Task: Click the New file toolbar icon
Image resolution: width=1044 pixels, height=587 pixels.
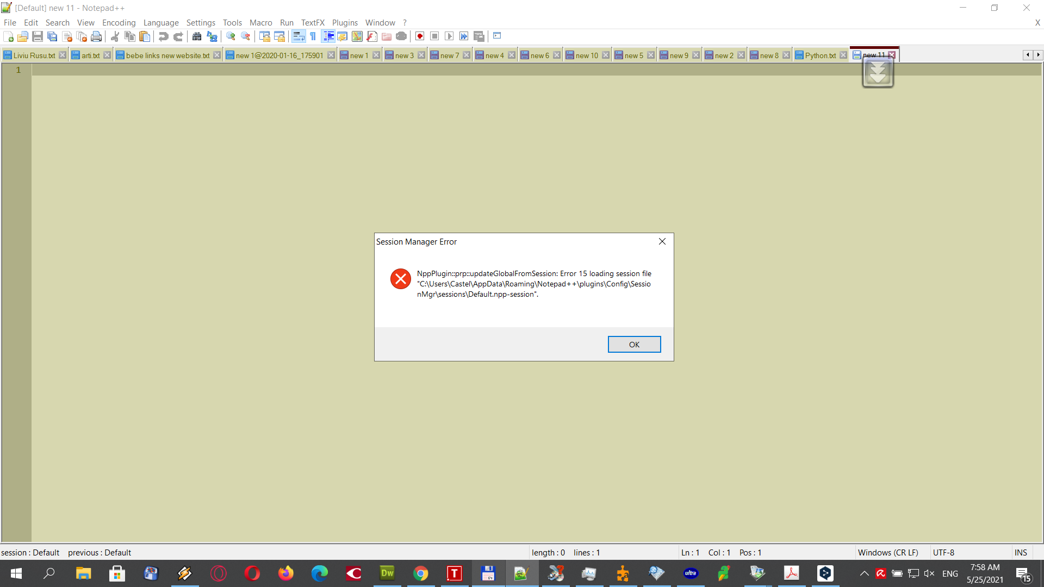Action: (x=8, y=36)
